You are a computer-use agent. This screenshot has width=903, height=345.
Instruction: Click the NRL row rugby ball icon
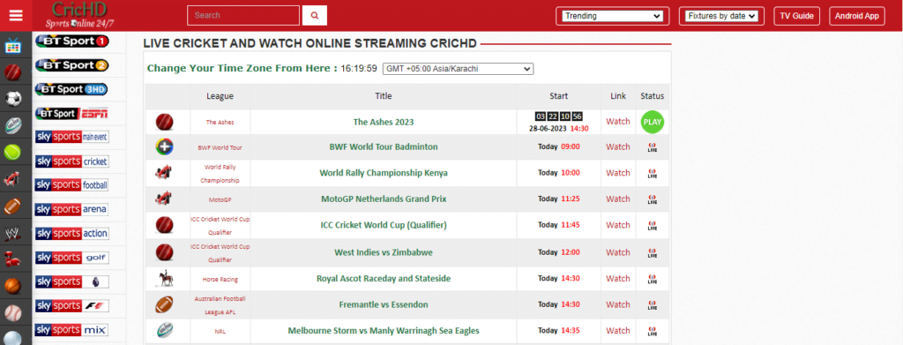point(164,331)
